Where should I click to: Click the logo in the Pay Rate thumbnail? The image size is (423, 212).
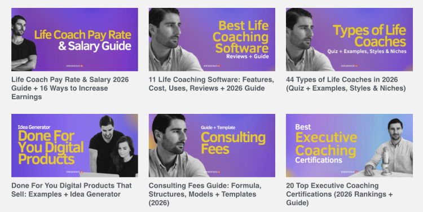74,65
